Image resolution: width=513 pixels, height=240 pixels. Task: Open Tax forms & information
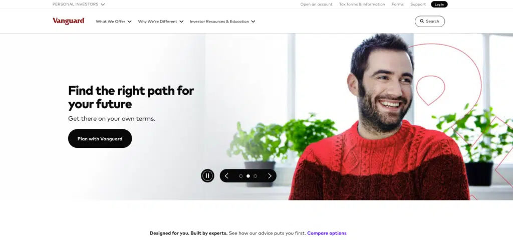[x=362, y=4]
